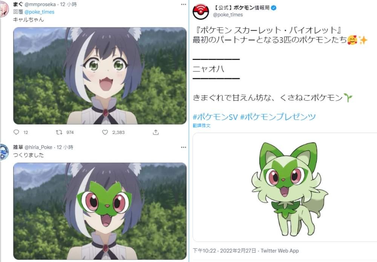Open share icon under まぐ's tweet
377x262 pixels.
[x=156, y=132]
